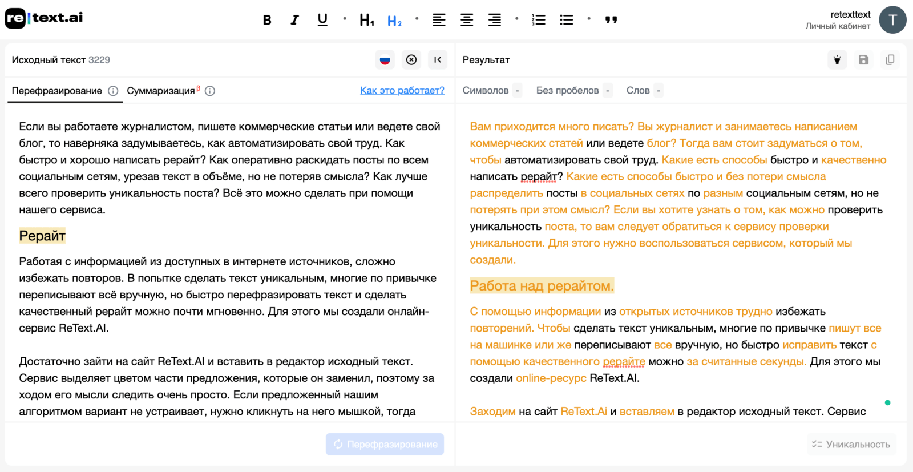Screen dimensions: 913x472
Task: Toggle italic formatting
Action: click(294, 20)
